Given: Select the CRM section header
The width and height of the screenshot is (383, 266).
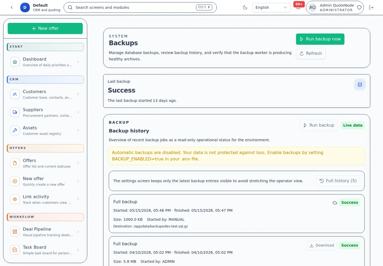Looking at the screenshot, I should coord(45,80).
